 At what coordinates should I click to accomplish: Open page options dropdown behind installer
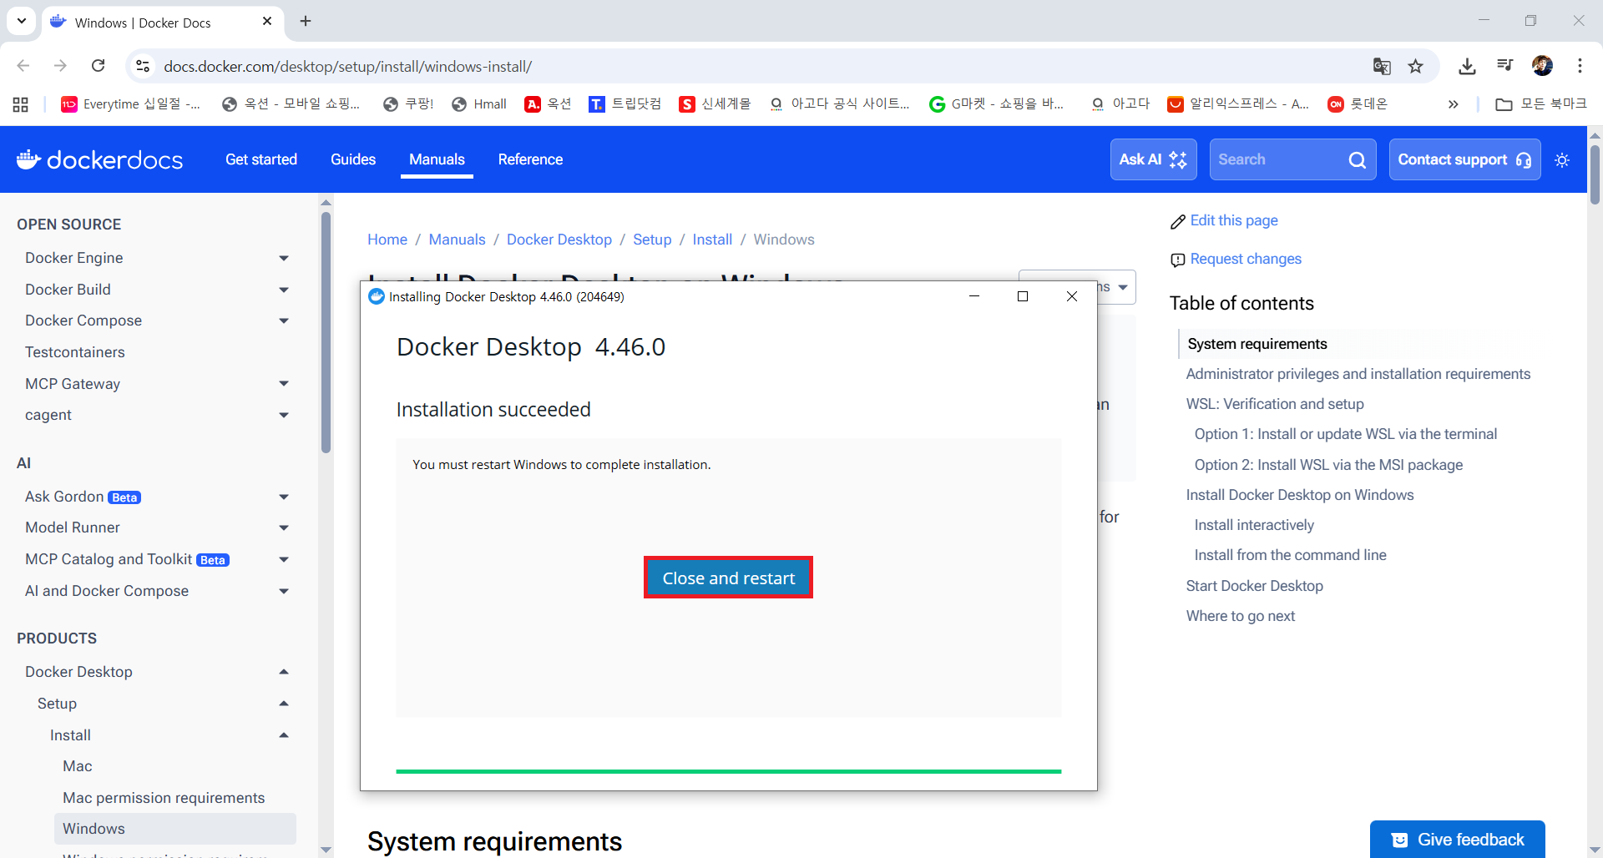tap(1117, 287)
